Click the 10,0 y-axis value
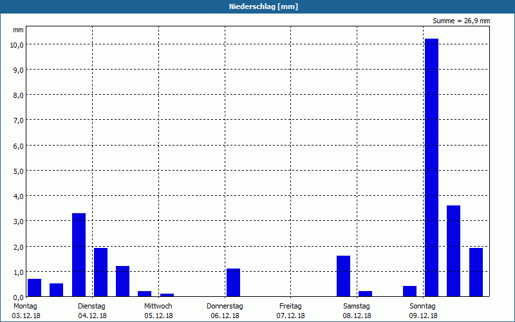This screenshot has height=322, width=515. pos(17,45)
